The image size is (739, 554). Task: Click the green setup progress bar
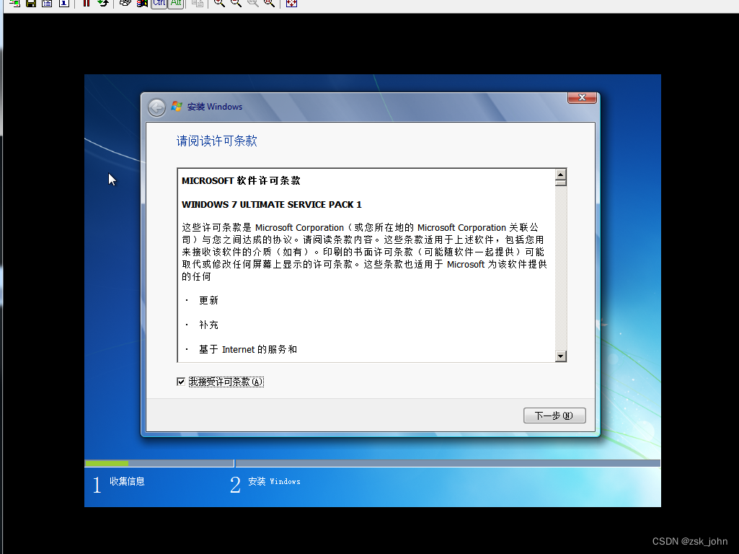107,464
